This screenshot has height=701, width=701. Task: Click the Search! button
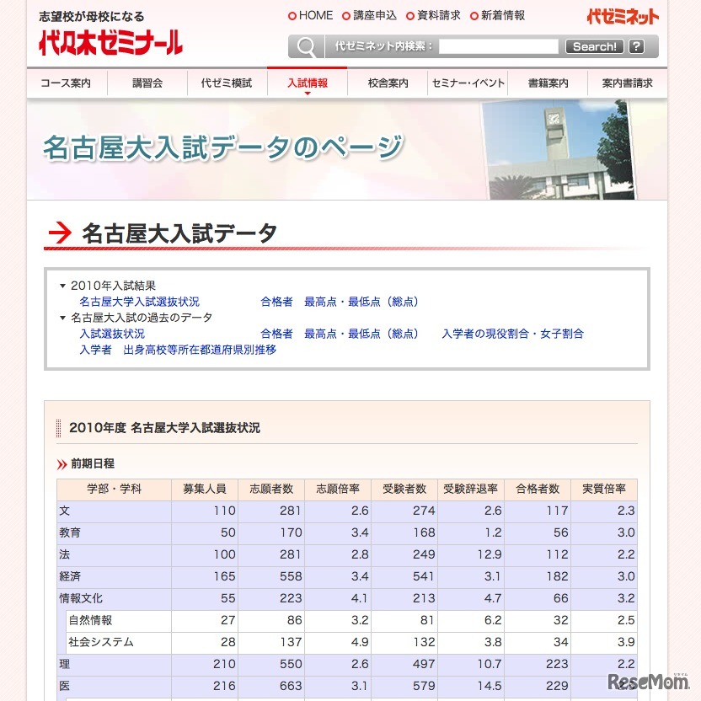tap(595, 46)
